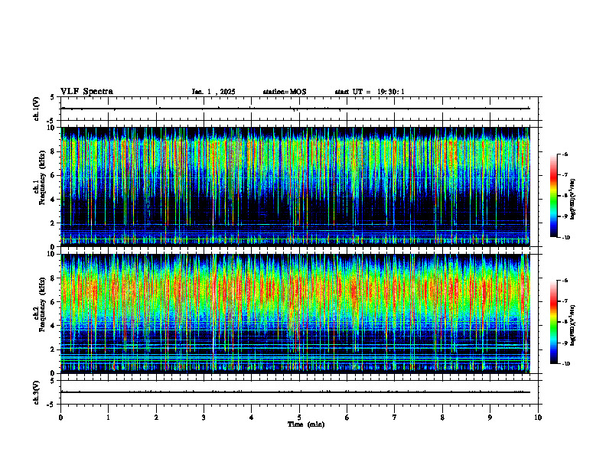The width and height of the screenshot is (606, 468).
Task: Click the ch.1 color bar log(PSD) label
Action: coord(573,200)
